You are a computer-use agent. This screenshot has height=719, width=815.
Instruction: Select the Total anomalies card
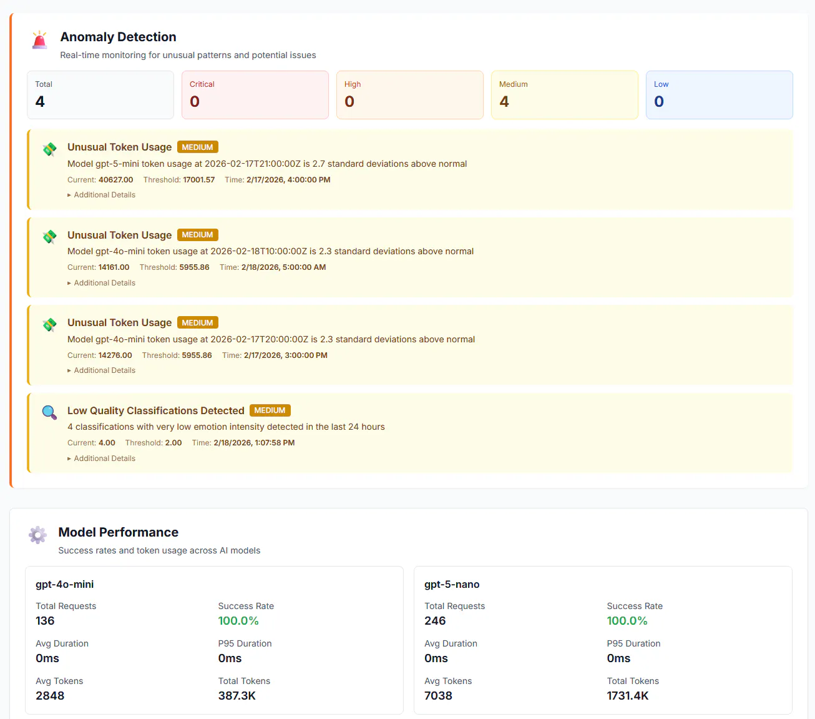click(100, 95)
